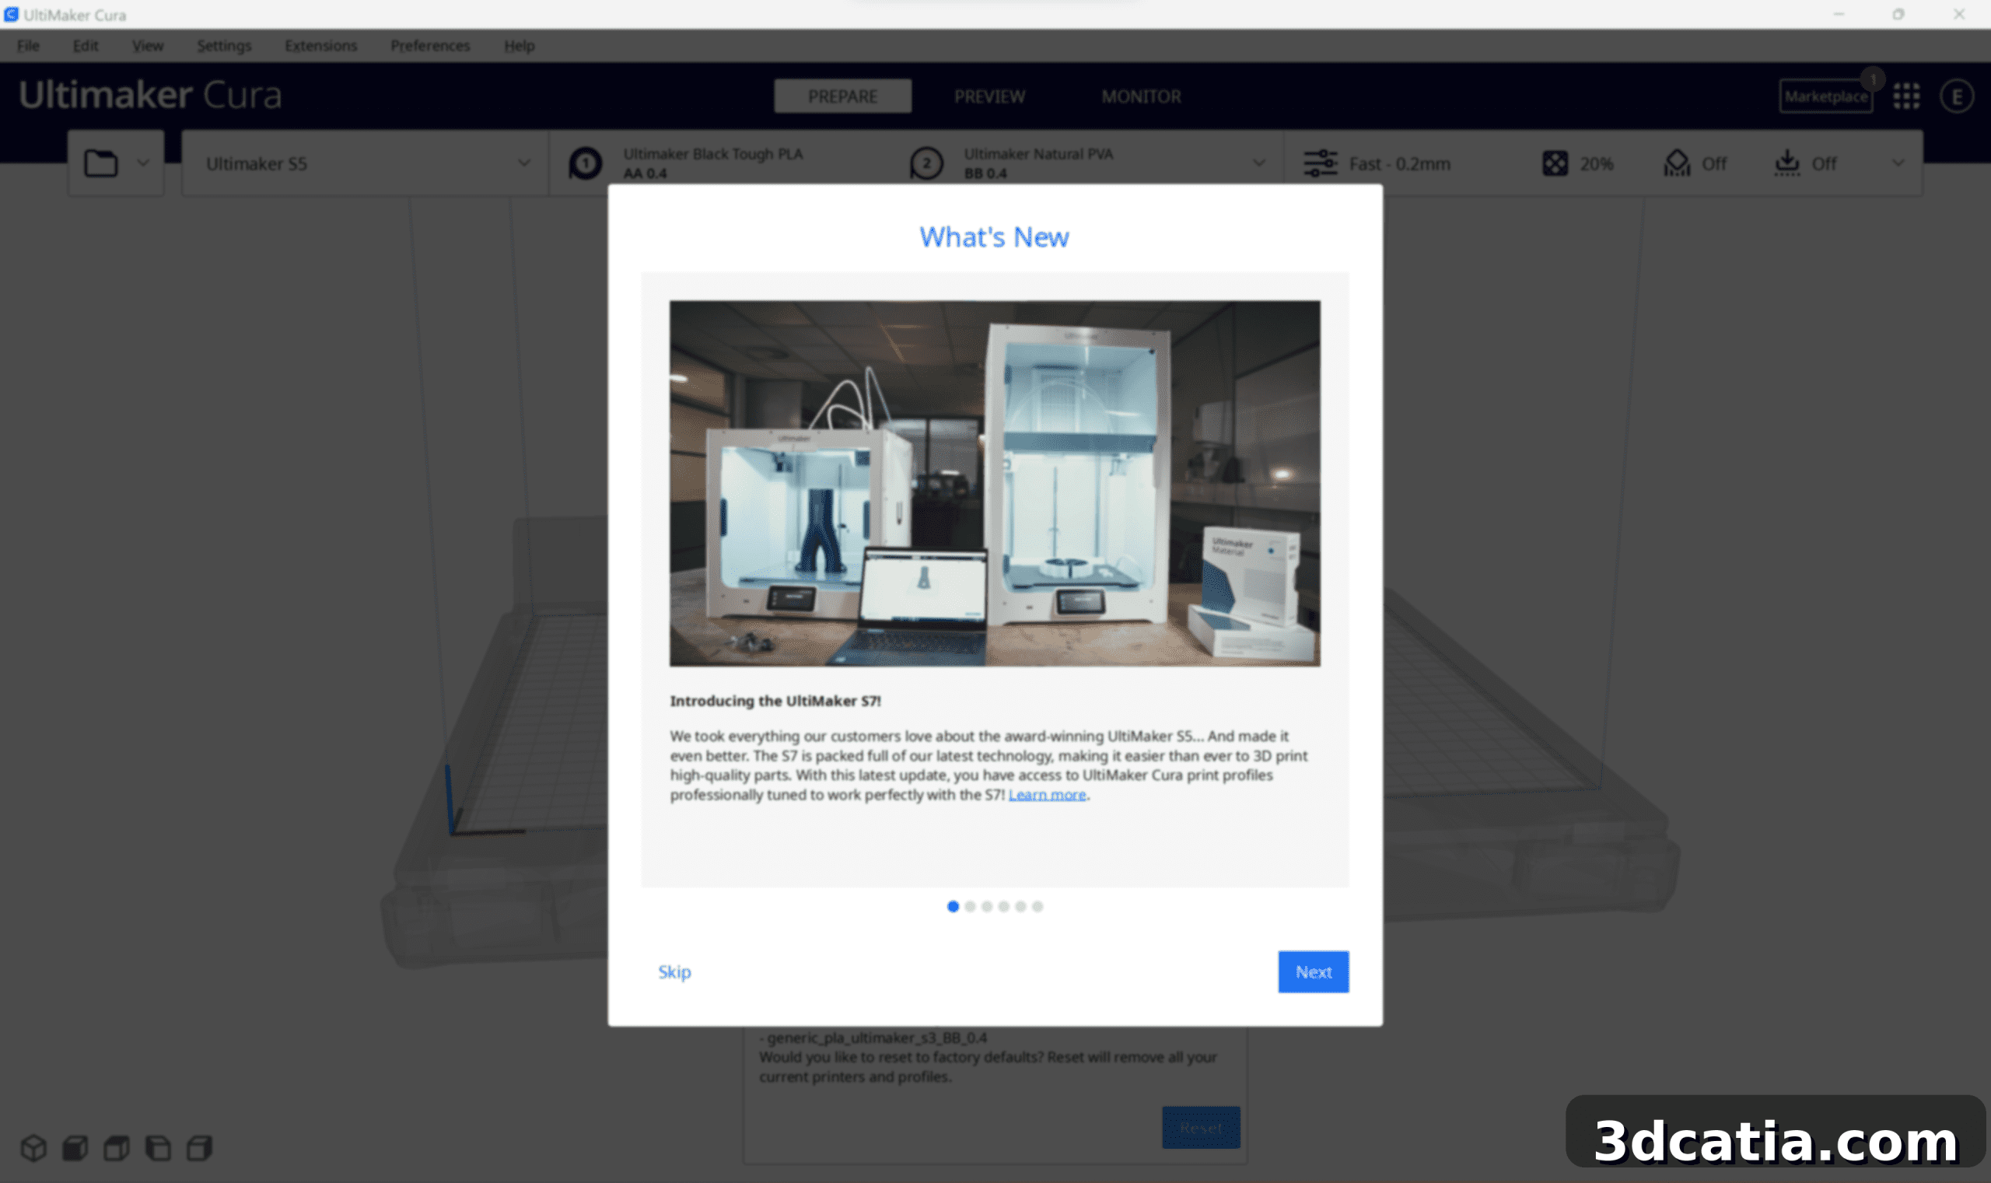
Task: Click Next in What's New dialog
Action: [x=1313, y=971]
